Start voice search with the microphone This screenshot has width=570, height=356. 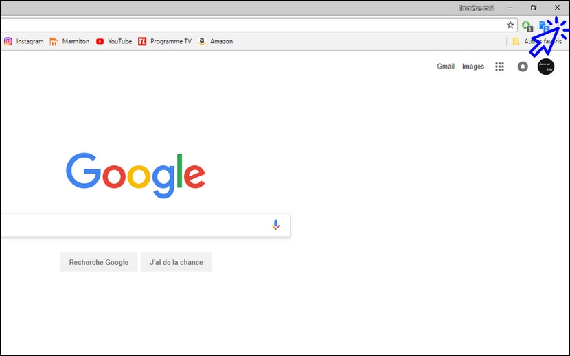(276, 225)
